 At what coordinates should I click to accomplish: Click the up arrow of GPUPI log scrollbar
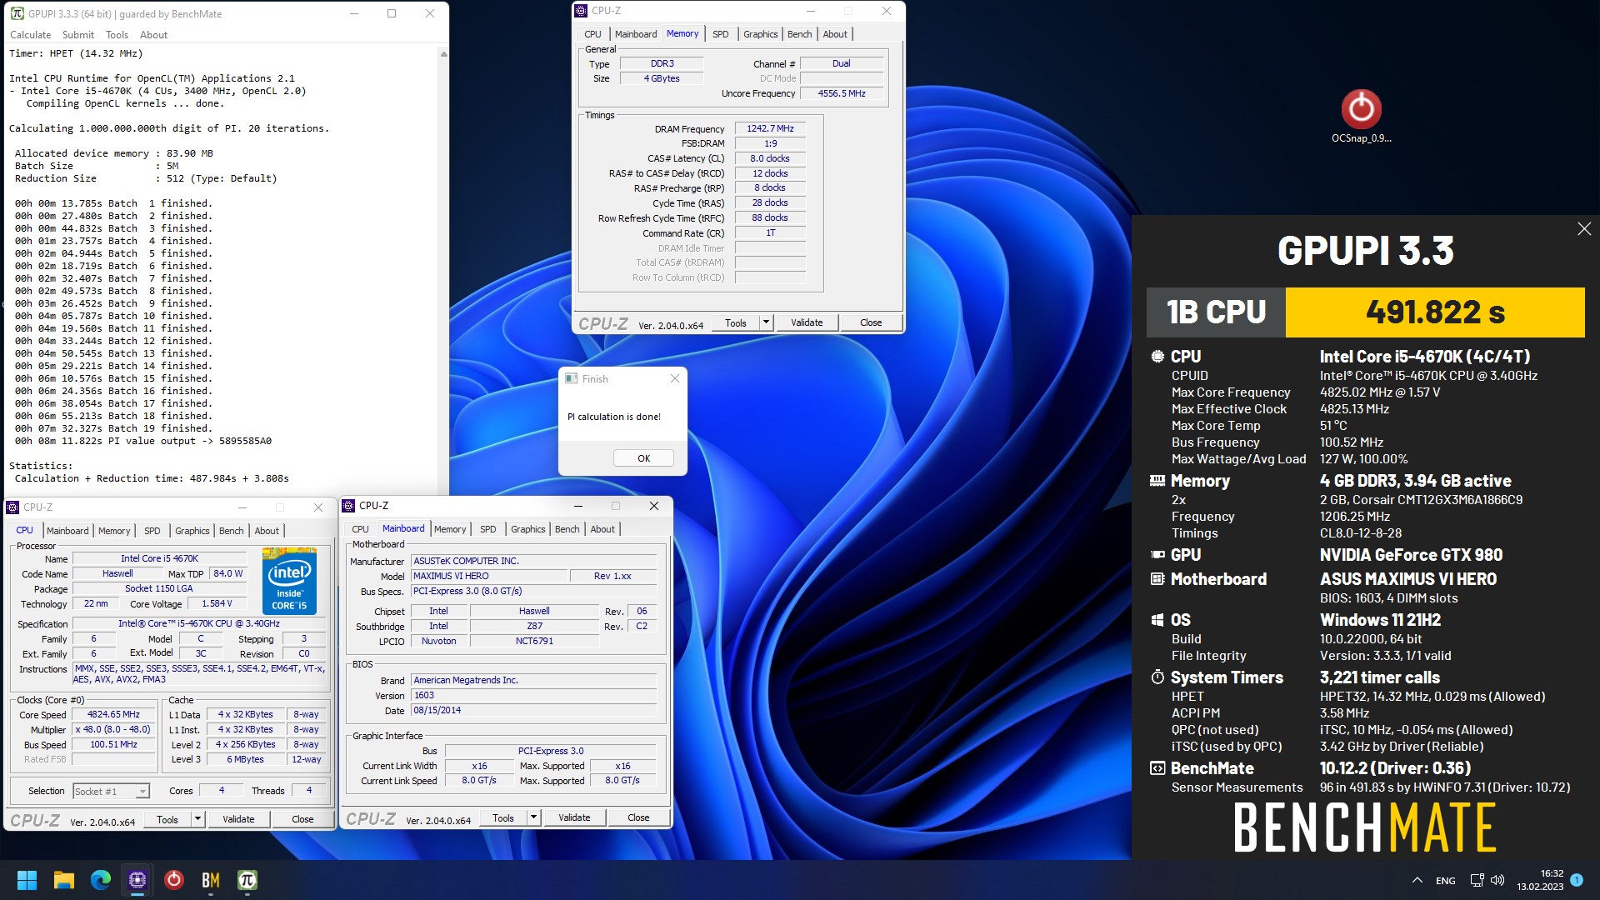[x=443, y=54]
